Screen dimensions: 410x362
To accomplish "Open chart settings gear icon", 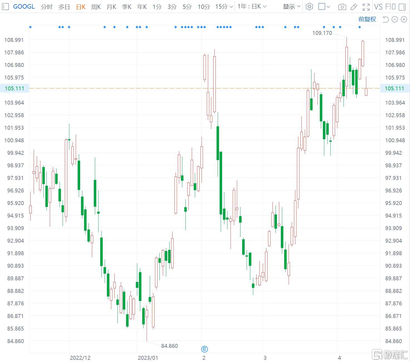I will pyautogui.click(x=309, y=7).
